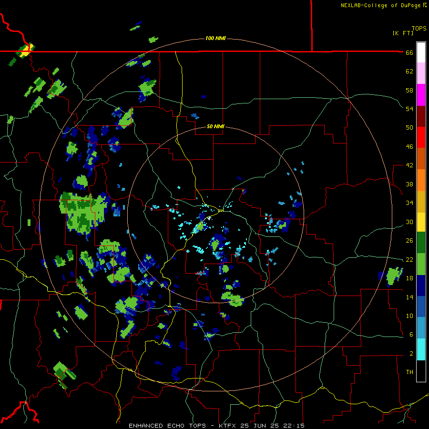Click the legend value 66
Image resolution: width=429 pixels, height=429 pixels.
coord(409,52)
